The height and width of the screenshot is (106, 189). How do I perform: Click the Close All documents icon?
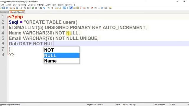pyautogui.click(x=14, y=8)
